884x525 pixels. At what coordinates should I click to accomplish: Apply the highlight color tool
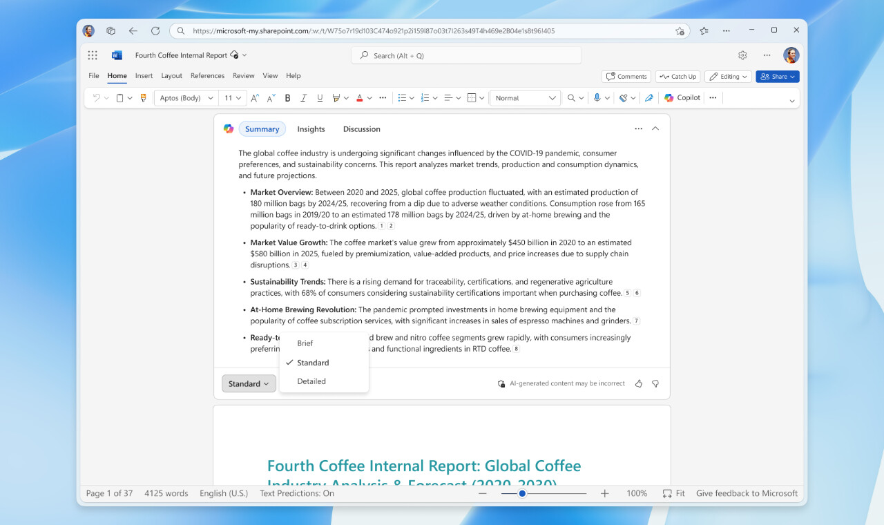pyautogui.click(x=335, y=97)
